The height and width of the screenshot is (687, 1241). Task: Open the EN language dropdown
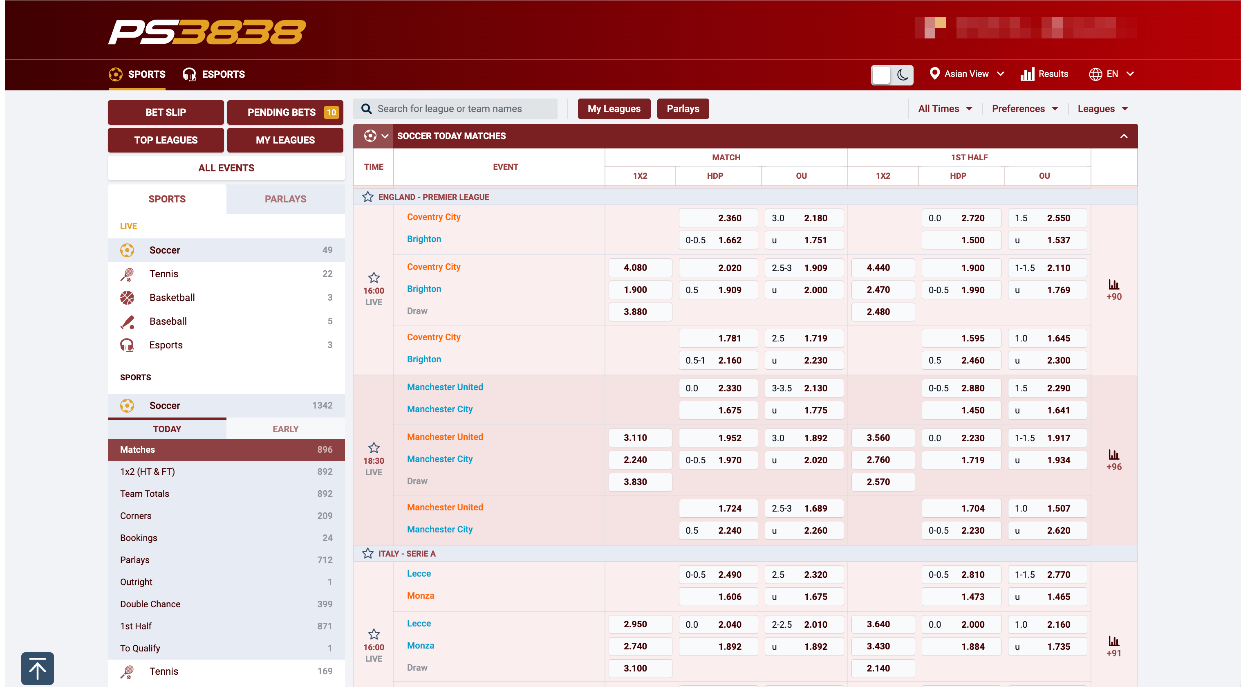click(1111, 74)
